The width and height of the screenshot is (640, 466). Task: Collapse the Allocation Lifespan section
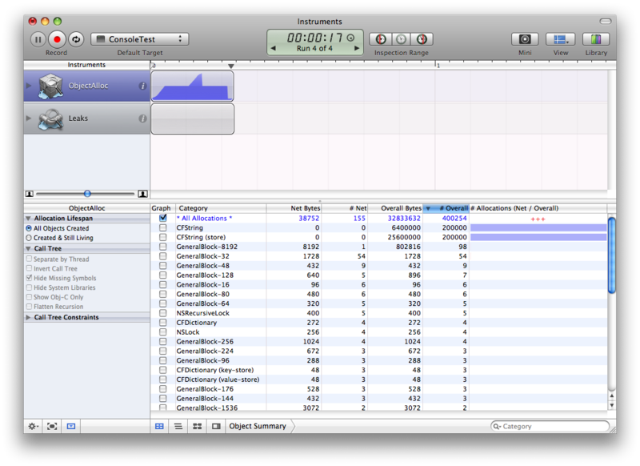30,218
